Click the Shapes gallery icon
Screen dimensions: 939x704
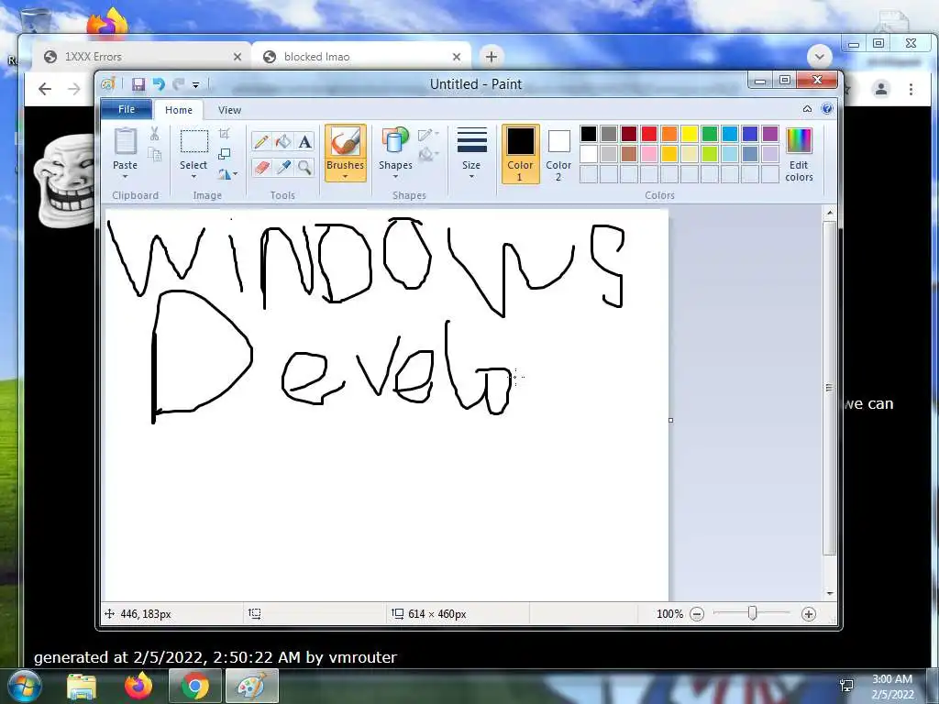coord(395,141)
